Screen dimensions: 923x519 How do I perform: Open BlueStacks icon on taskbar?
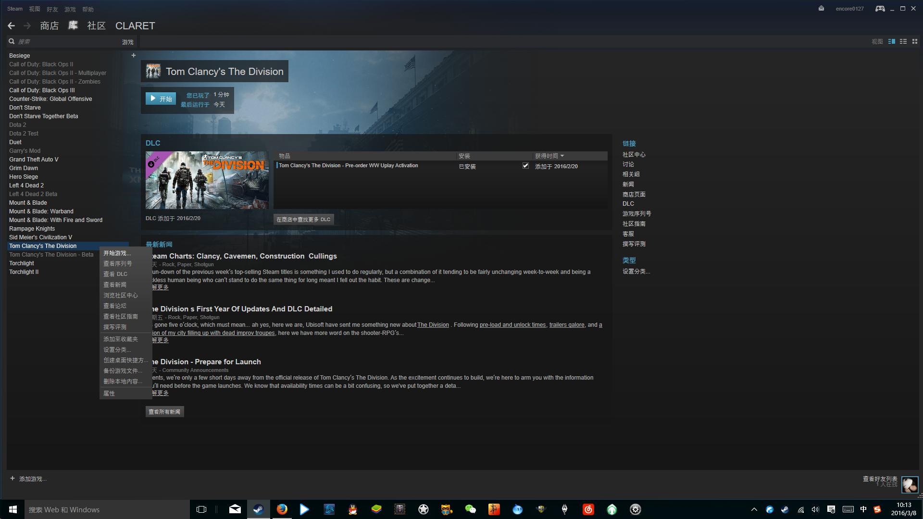pyautogui.click(x=376, y=509)
